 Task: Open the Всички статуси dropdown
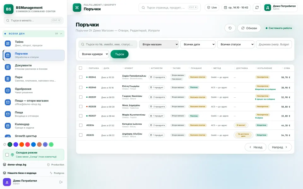(x=236, y=44)
